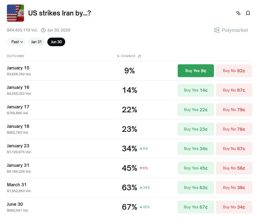Buy No at 78¢ for January 18

point(234,129)
